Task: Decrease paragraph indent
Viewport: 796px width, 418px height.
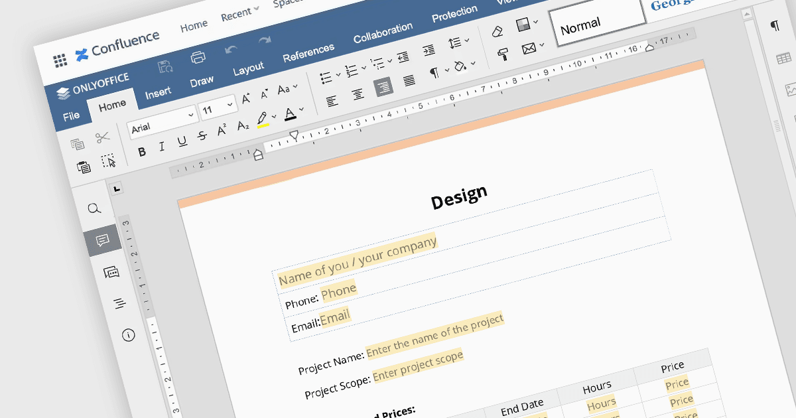Action: pos(403,56)
